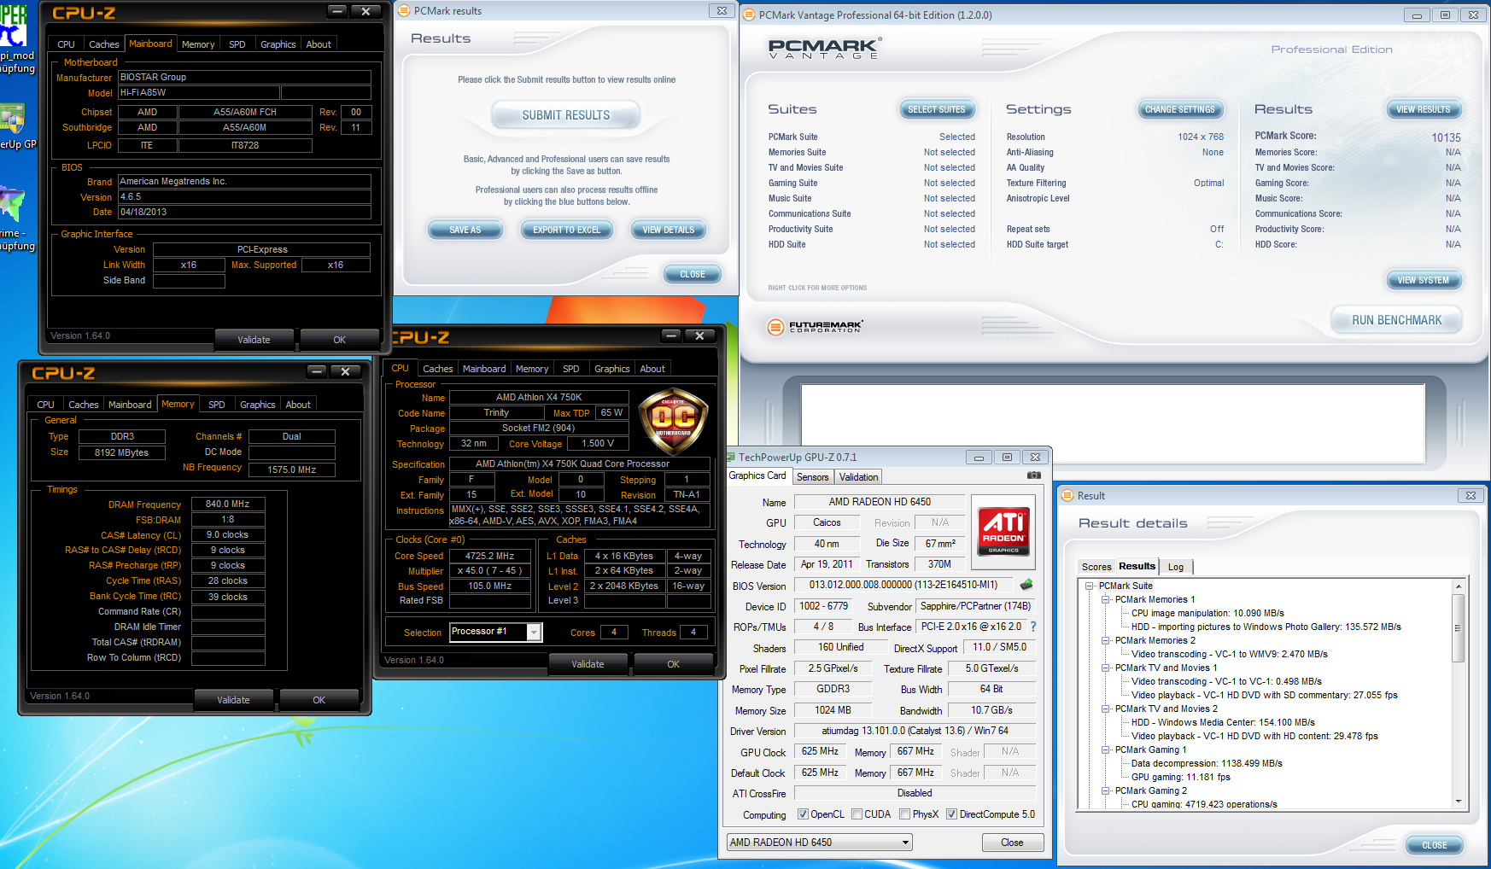Viewport: 1491px width, 869px height.
Task: Click 'CPU image manipulation: 10.090 MB/s' row
Action: [x=1207, y=613]
